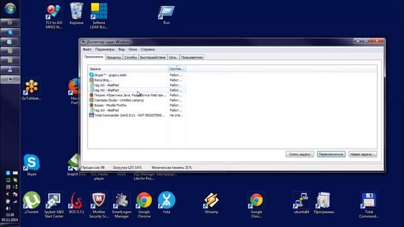Viewport: 404px width, 227px height.
Task: Click the Снять задачу button
Action: (300, 154)
